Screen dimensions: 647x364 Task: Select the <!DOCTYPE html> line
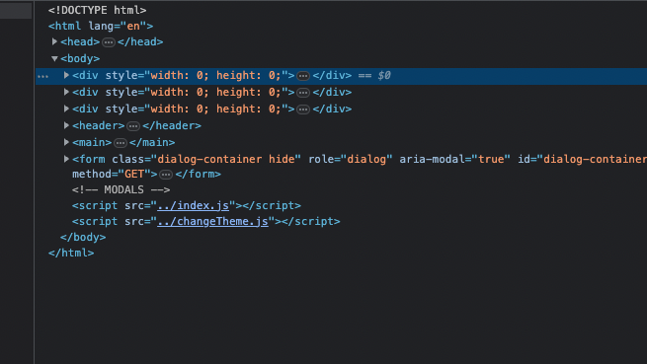pyautogui.click(x=98, y=10)
